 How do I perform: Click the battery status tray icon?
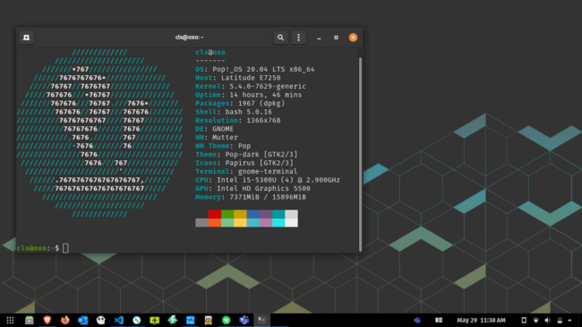click(560, 320)
